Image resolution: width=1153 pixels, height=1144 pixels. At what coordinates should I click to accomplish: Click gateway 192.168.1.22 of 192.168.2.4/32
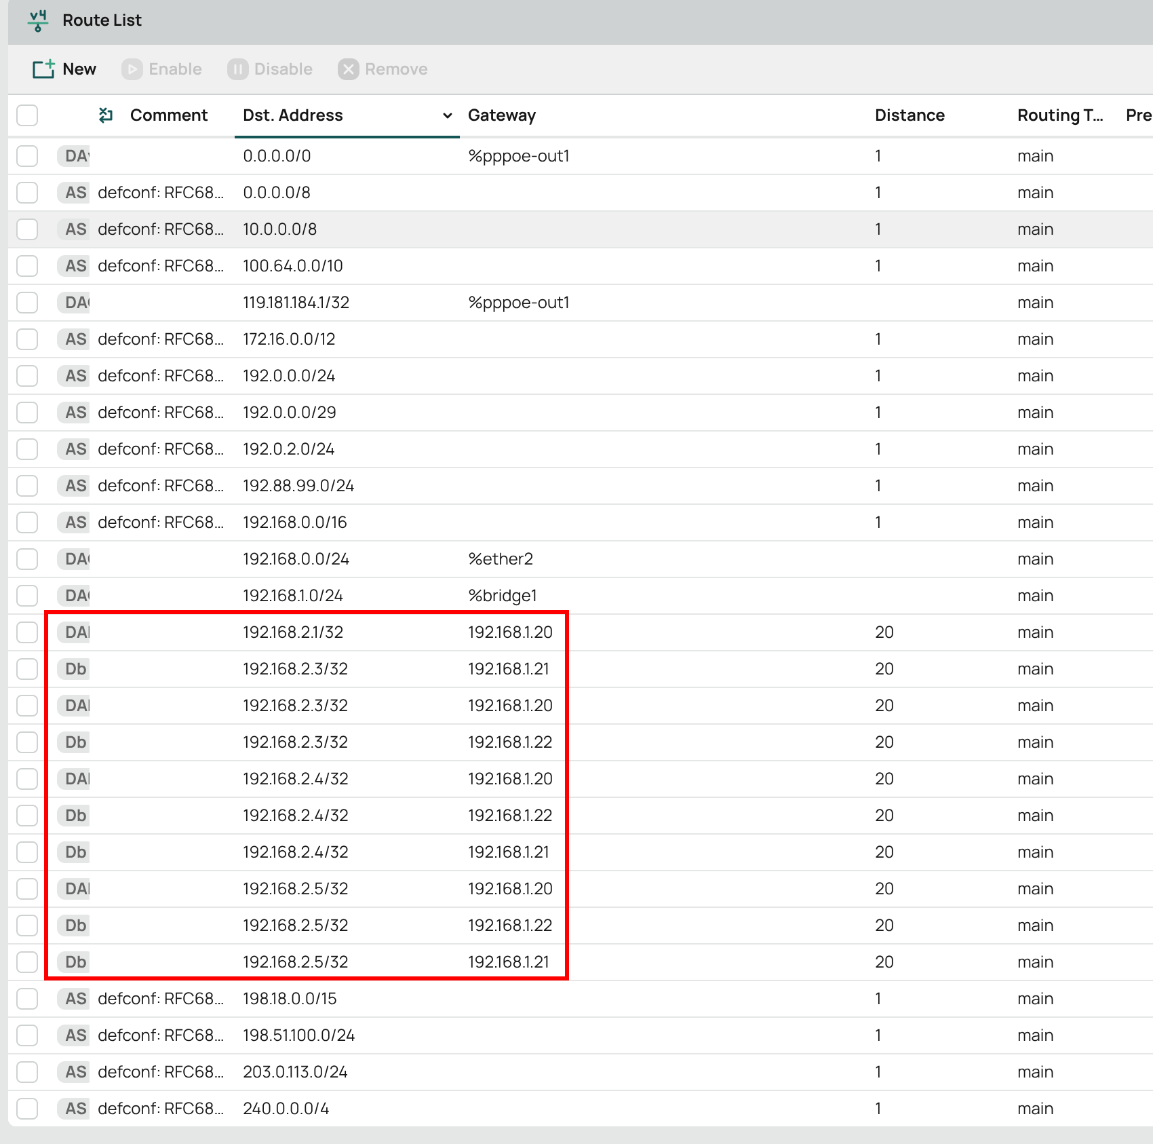tap(510, 816)
